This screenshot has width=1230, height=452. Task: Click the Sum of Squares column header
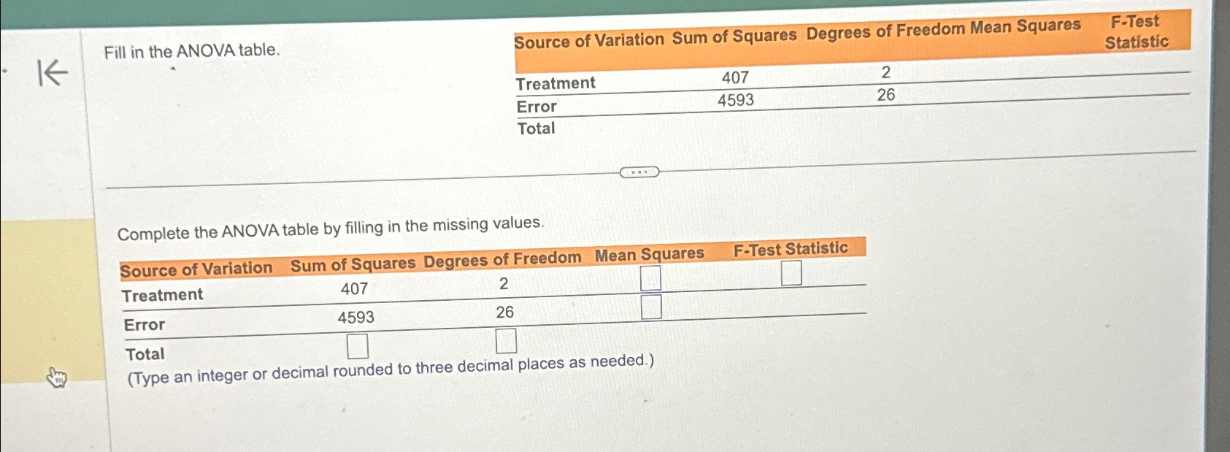pos(353,264)
